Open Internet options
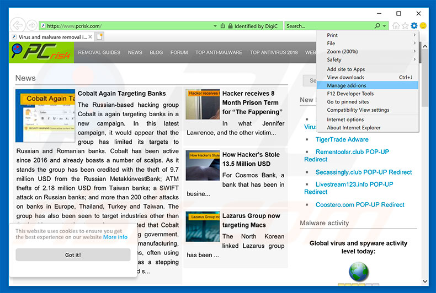This screenshot has width=436, height=293. click(368, 120)
